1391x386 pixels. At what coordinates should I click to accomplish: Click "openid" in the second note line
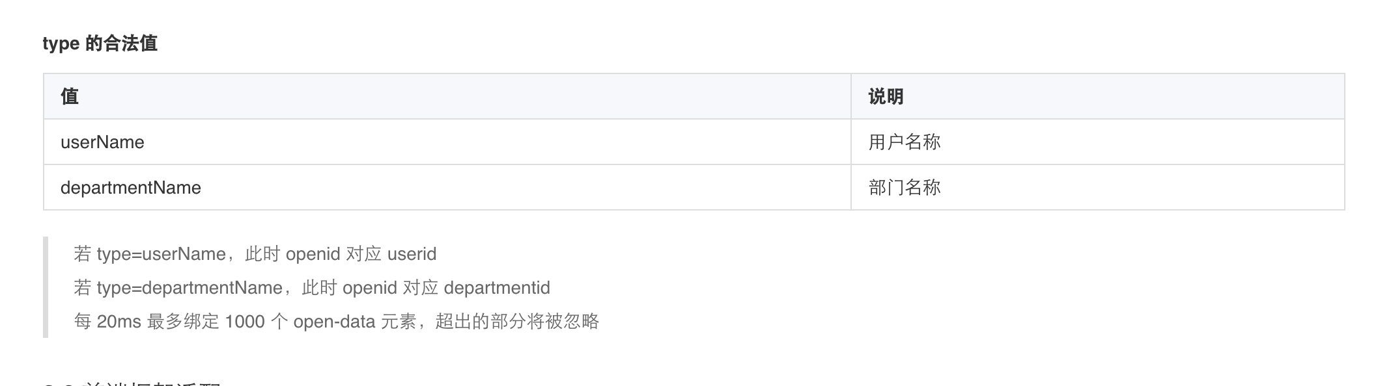(369, 287)
